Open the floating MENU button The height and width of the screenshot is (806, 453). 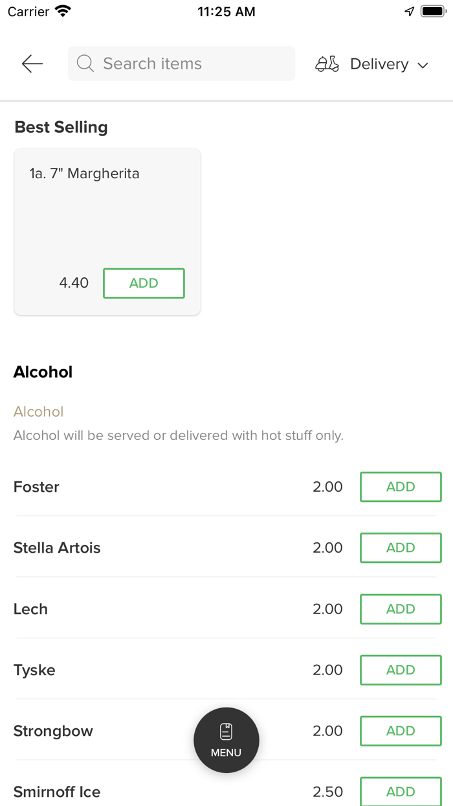tap(226, 740)
